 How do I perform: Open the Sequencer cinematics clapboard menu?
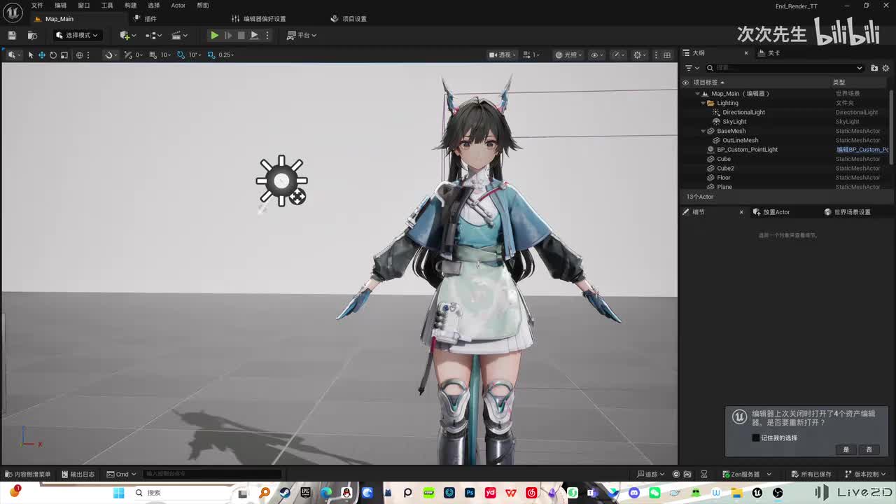click(x=179, y=35)
